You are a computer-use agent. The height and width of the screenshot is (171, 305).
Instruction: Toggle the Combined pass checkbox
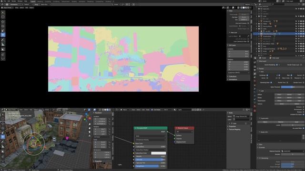coord(267,75)
